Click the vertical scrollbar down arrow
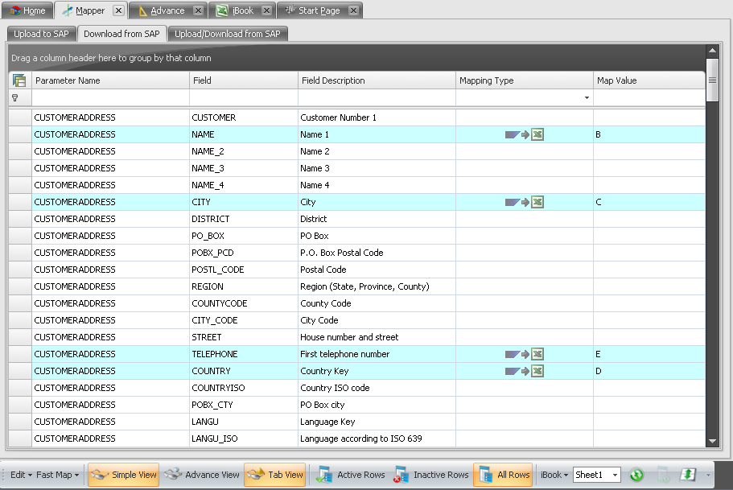 (x=712, y=441)
